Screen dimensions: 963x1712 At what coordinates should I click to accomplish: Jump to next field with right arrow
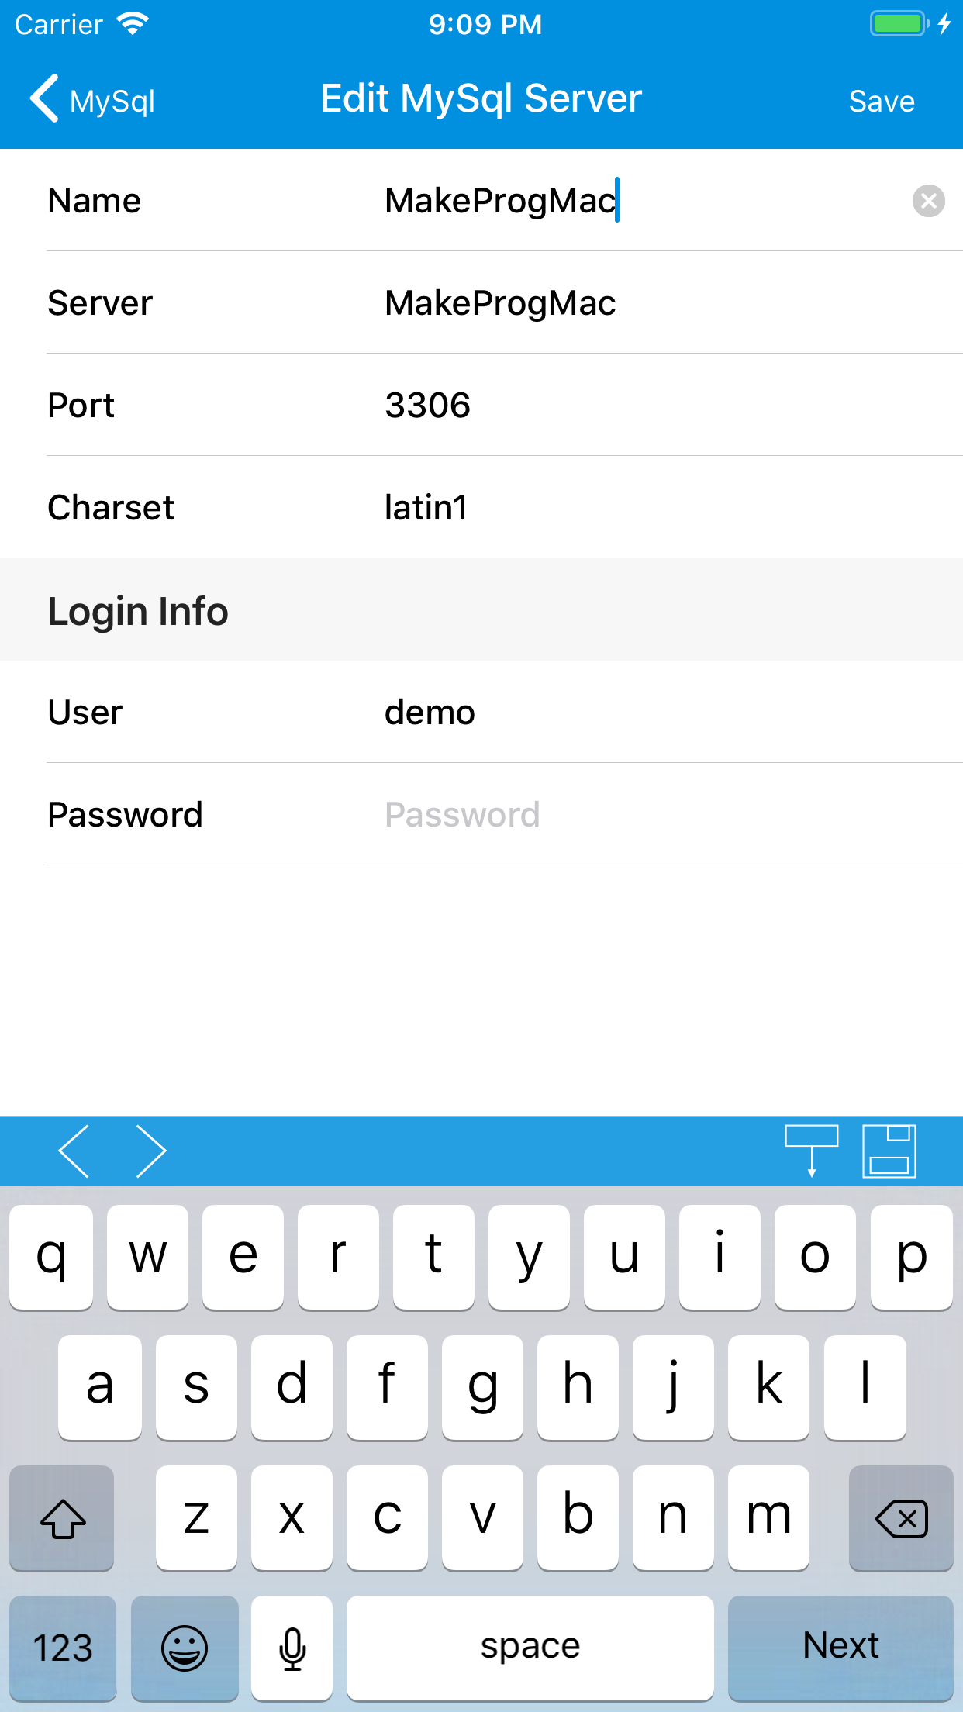(151, 1151)
